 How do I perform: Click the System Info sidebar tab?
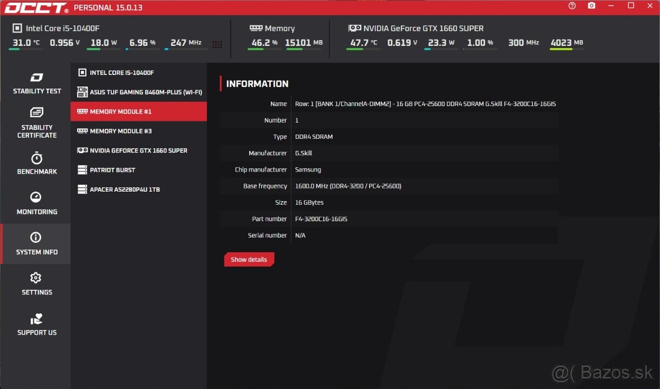[36, 244]
